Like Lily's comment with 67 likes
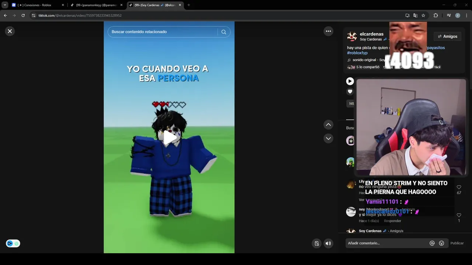Image resolution: width=472 pixels, height=265 pixels. [459, 187]
